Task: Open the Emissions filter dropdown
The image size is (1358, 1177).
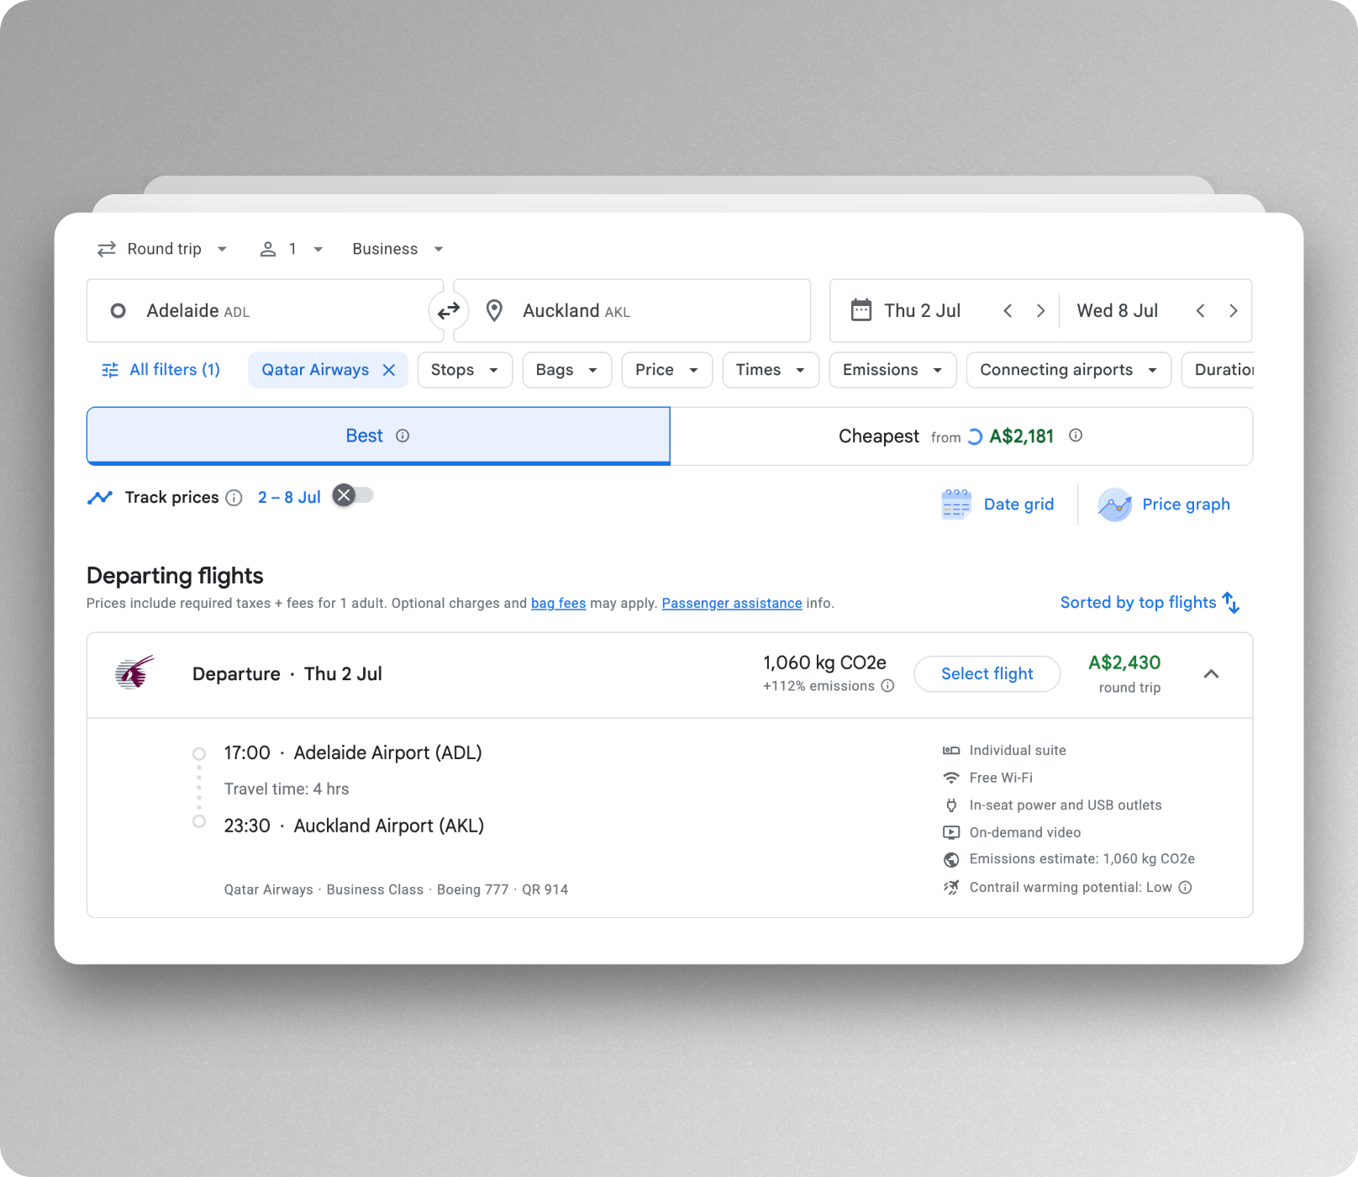Action: click(892, 370)
